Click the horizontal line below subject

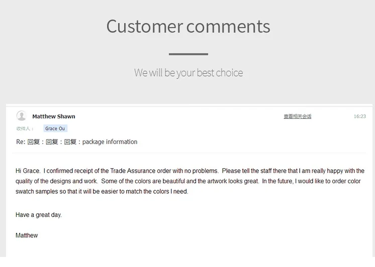(189, 153)
